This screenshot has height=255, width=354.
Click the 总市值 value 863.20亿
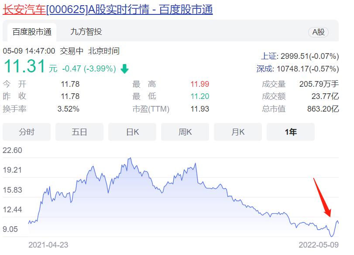click(x=323, y=109)
